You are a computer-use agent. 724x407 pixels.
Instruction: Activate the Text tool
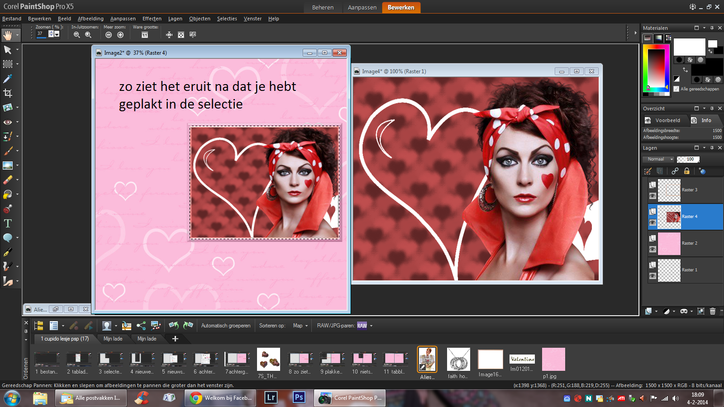8,223
